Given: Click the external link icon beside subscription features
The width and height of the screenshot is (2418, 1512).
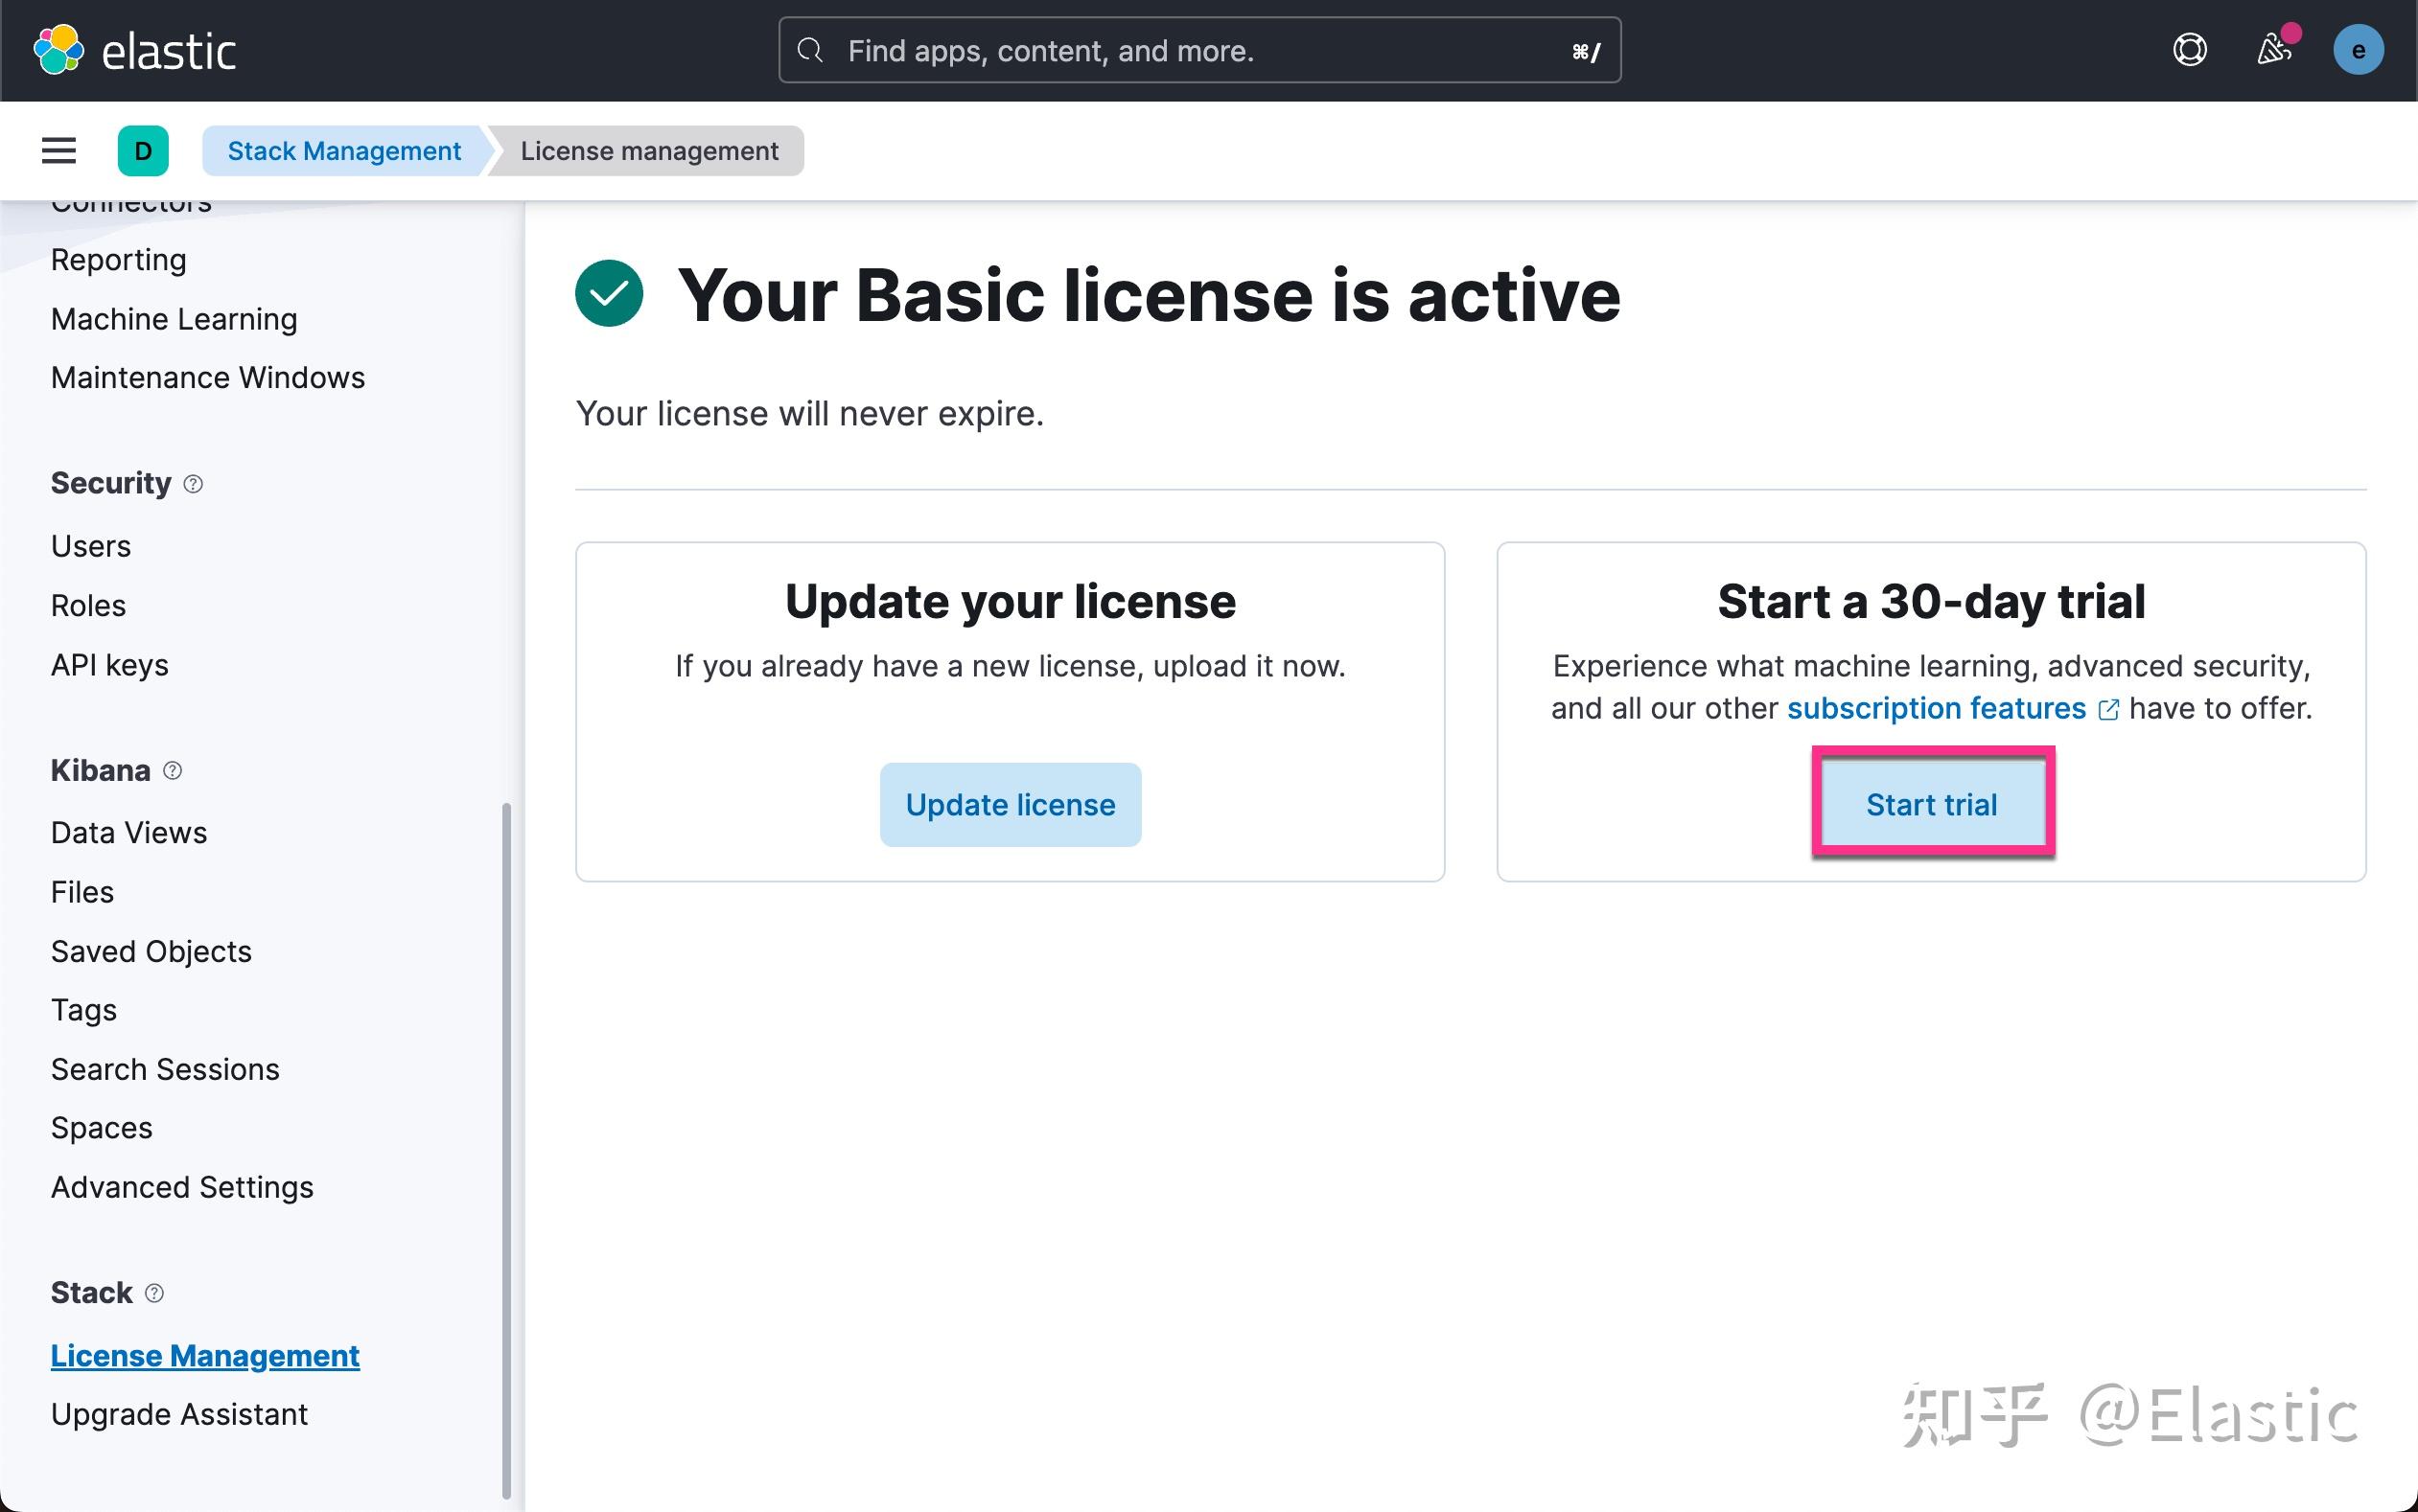Looking at the screenshot, I should point(2110,708).
